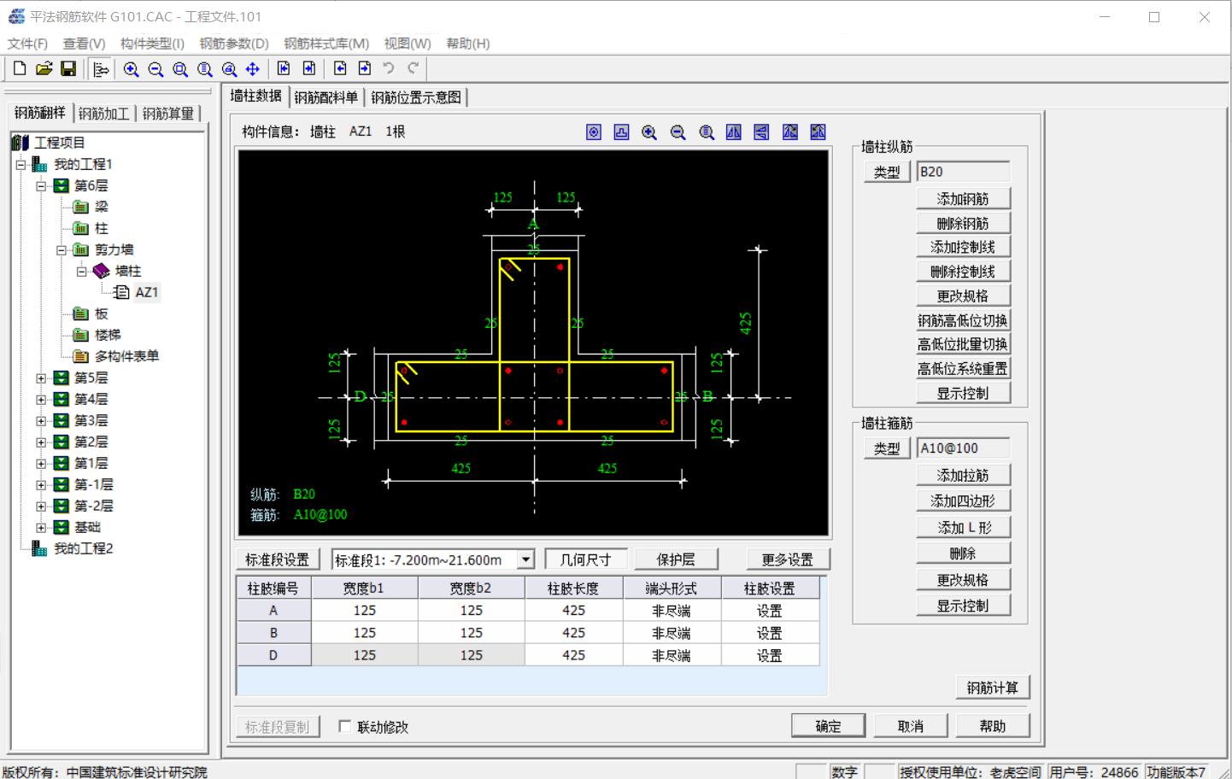
Task: Click the 钢筋计算 button
Action: (x=992, y=686)
